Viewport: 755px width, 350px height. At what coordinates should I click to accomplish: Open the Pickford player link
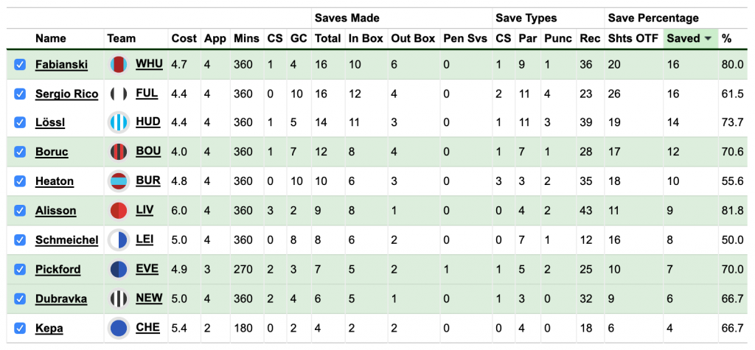pyautogui.click(x=58, y=270)
